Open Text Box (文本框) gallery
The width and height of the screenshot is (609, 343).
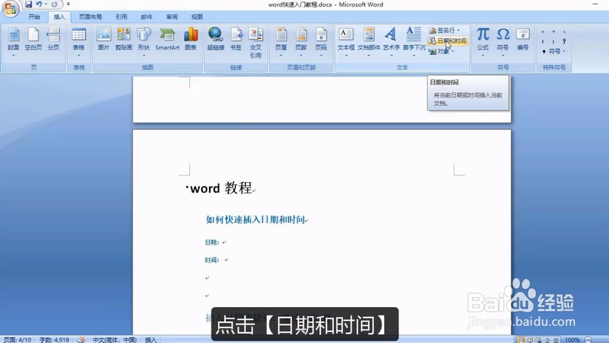pos(346,42)
